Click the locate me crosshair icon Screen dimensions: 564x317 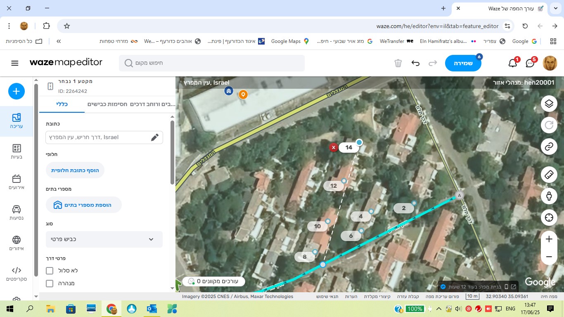point(549,218)
